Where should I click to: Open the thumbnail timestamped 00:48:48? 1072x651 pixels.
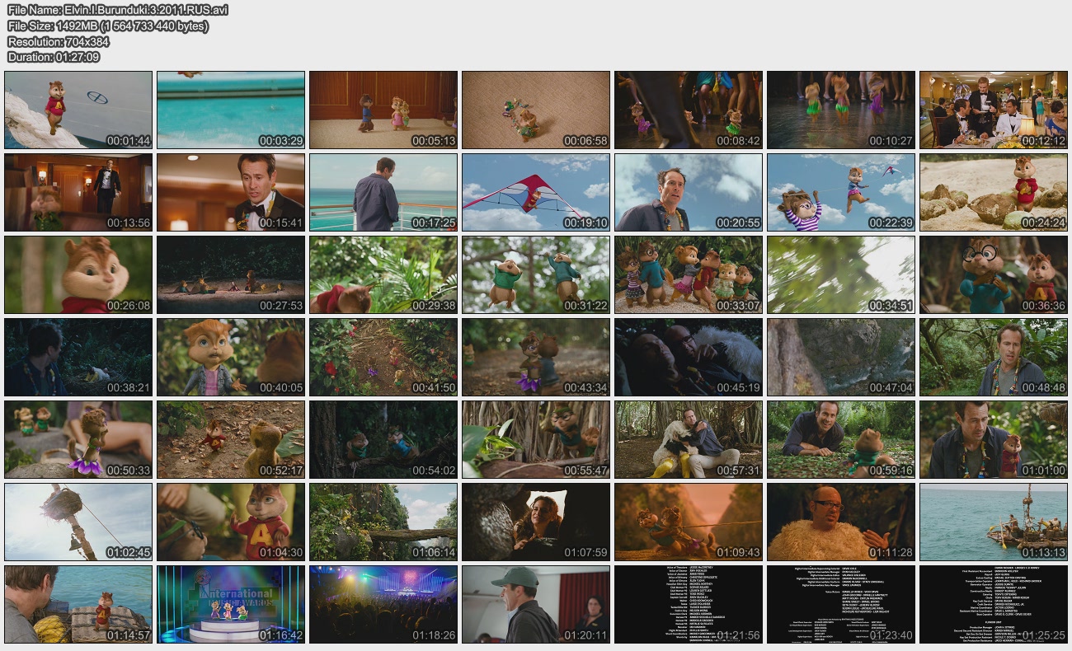[994, 357]
